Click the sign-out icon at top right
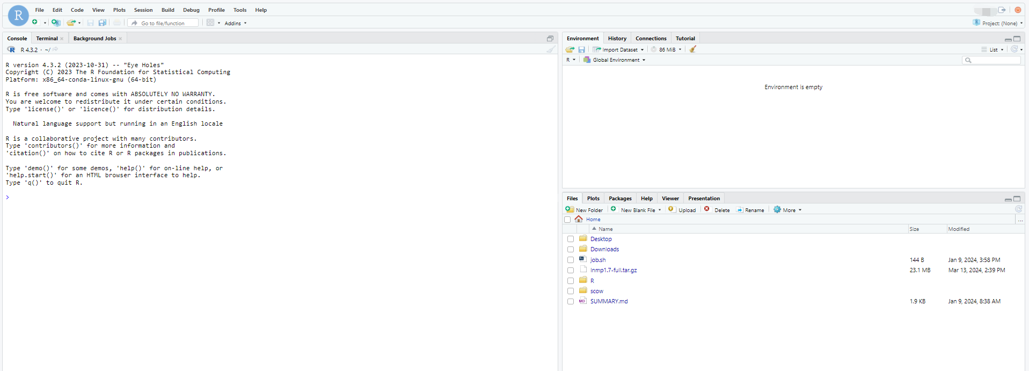This screenshot has width=1029, height=371. tap(1002, 10)
